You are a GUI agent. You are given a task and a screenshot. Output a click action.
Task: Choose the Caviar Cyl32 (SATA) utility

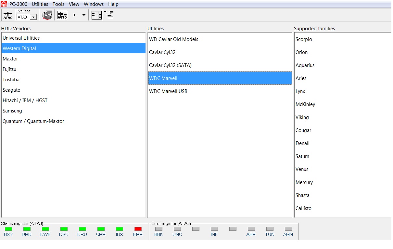point(220,65)
